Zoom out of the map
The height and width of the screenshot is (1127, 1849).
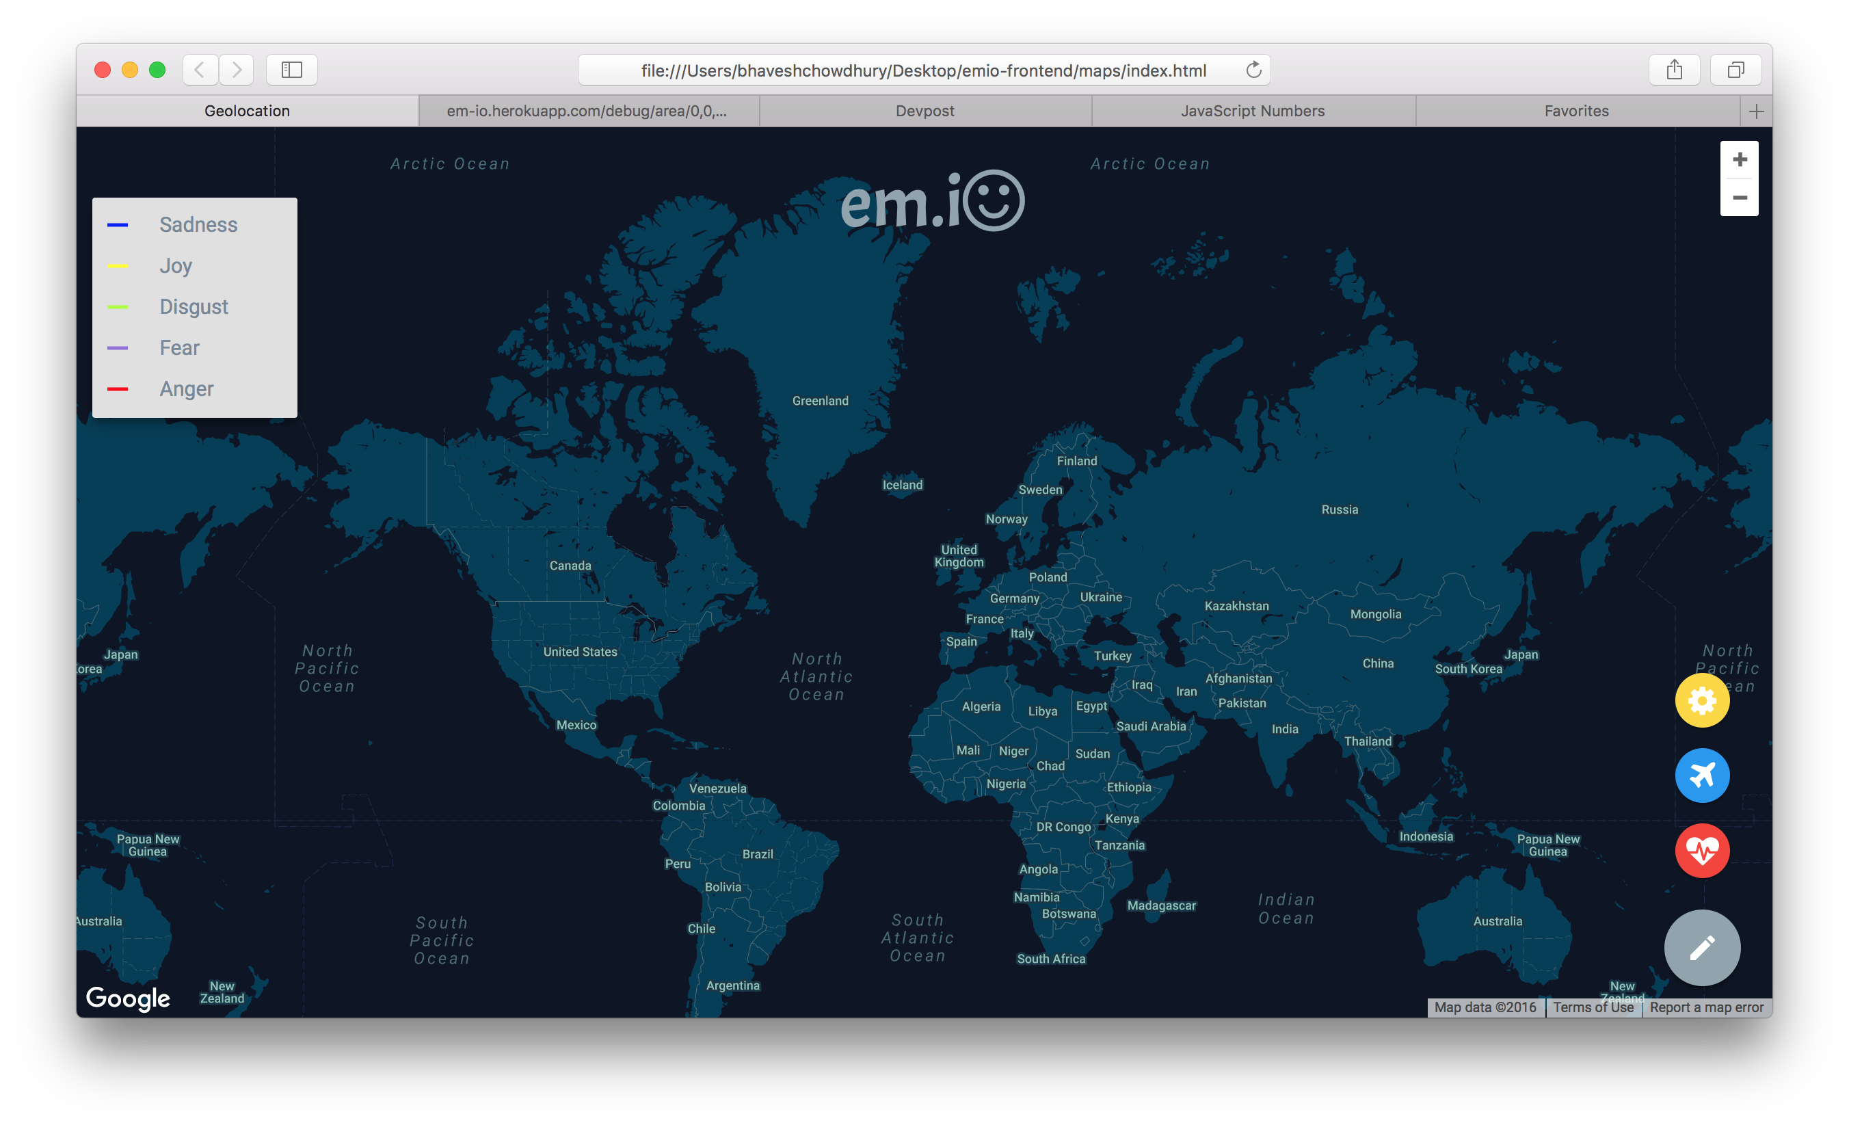[1740, 198]
